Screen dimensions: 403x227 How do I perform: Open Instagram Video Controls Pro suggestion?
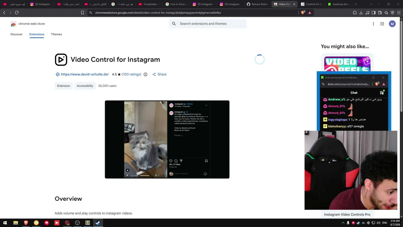tap(347, 214)
